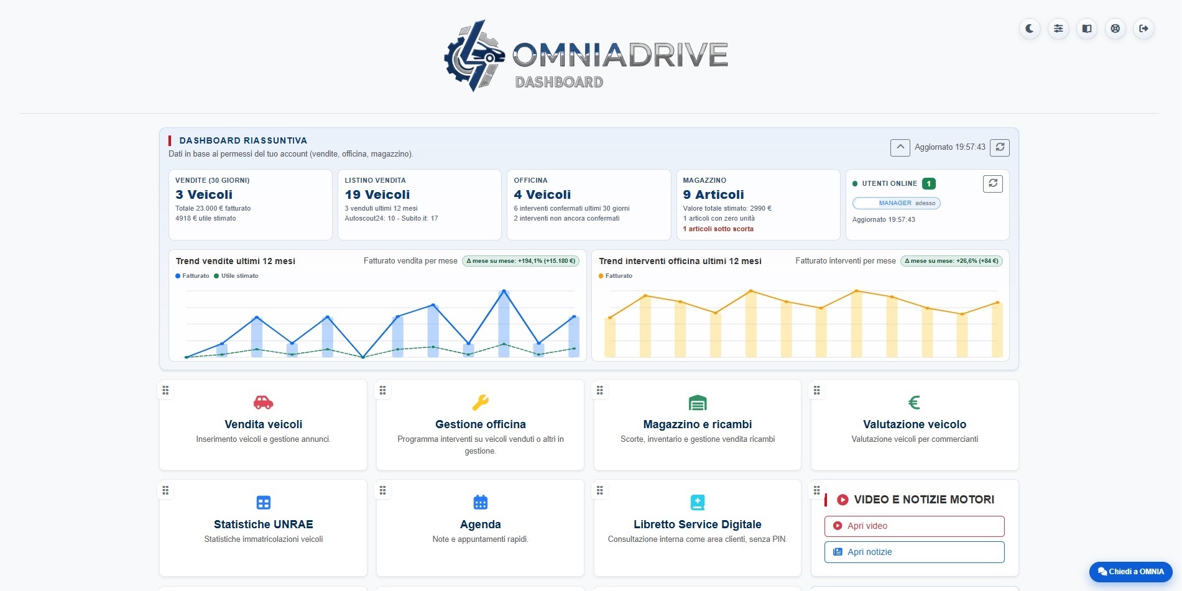Click the red car Vendita veicoli icon
The height and width of the screenshot is (591, 1182).
click(x=264, y=403)
